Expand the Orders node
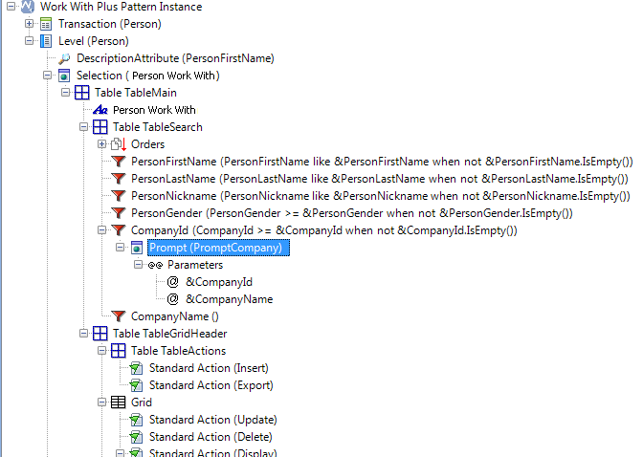The height and width of the screenshot is (457, 643). (x=102, y=144)
